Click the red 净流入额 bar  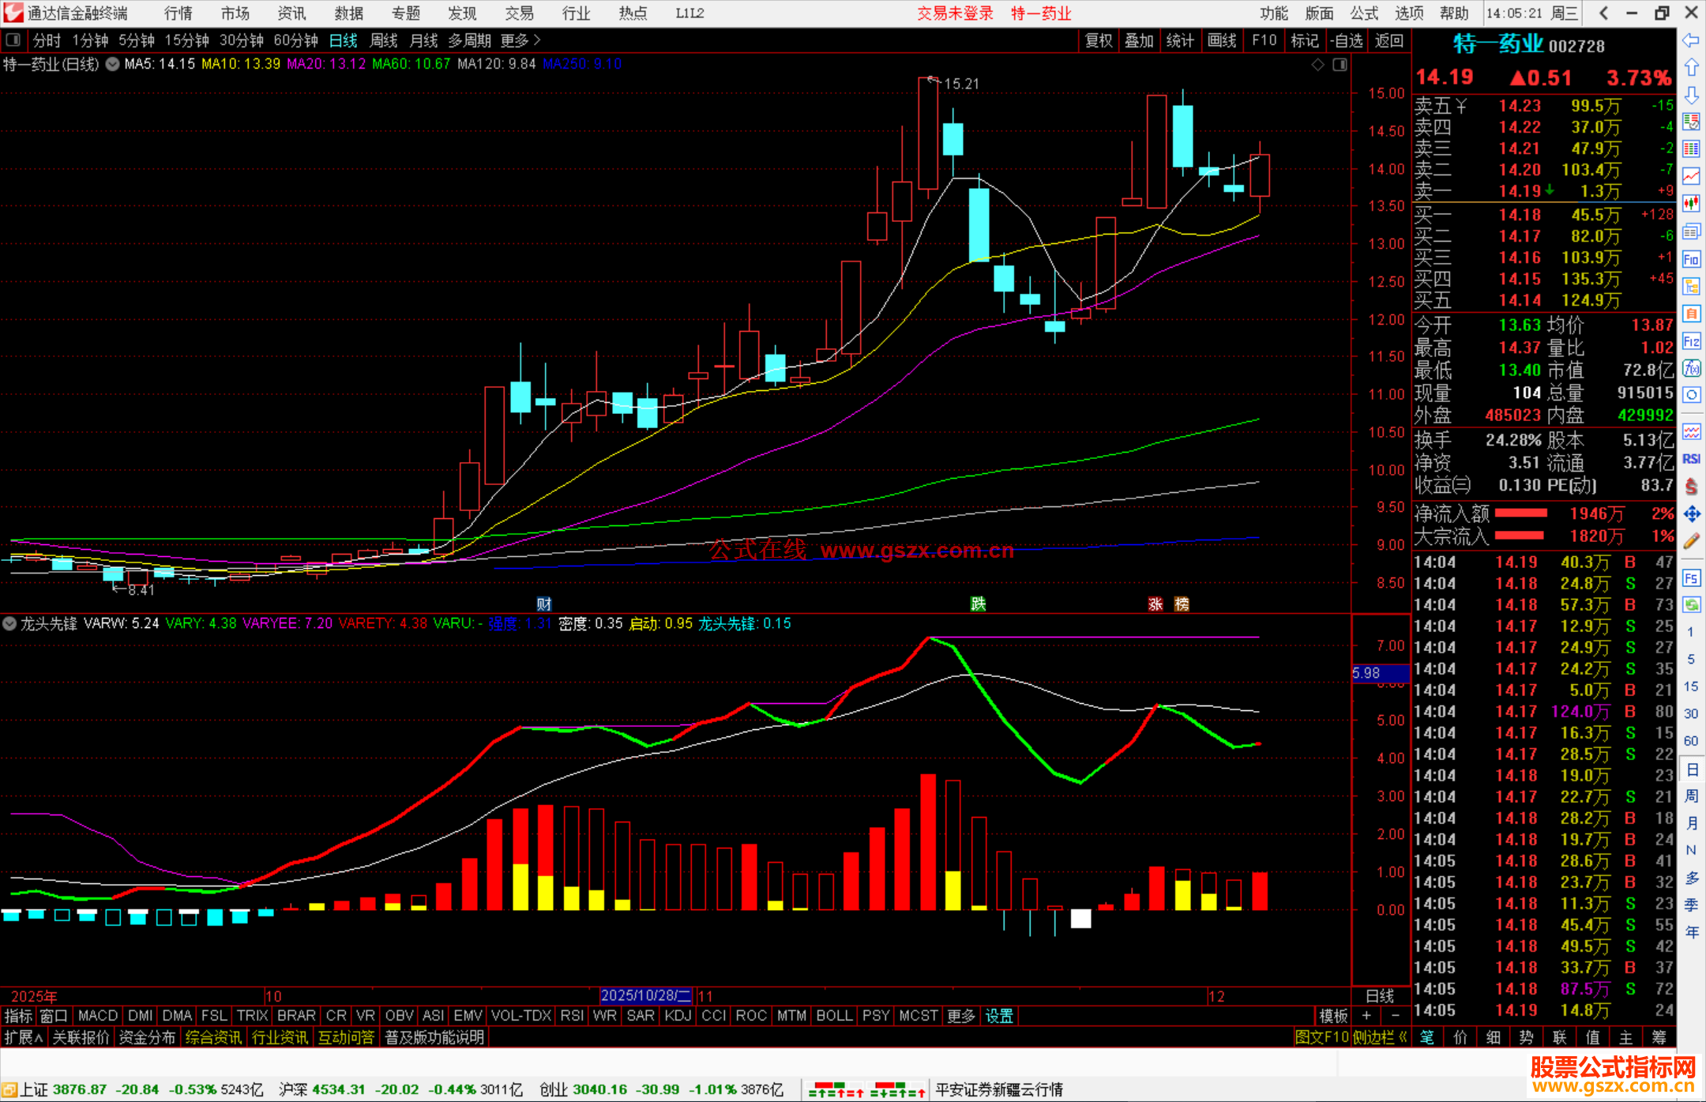point(1520,513)
